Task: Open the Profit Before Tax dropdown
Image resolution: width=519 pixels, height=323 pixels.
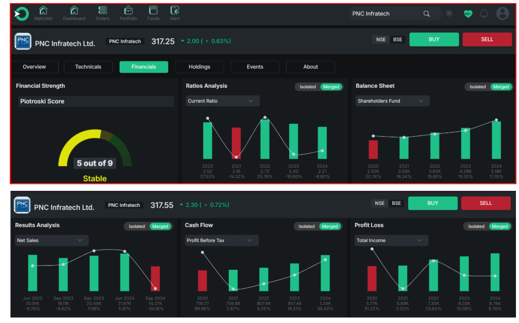Action: point(222,240)
